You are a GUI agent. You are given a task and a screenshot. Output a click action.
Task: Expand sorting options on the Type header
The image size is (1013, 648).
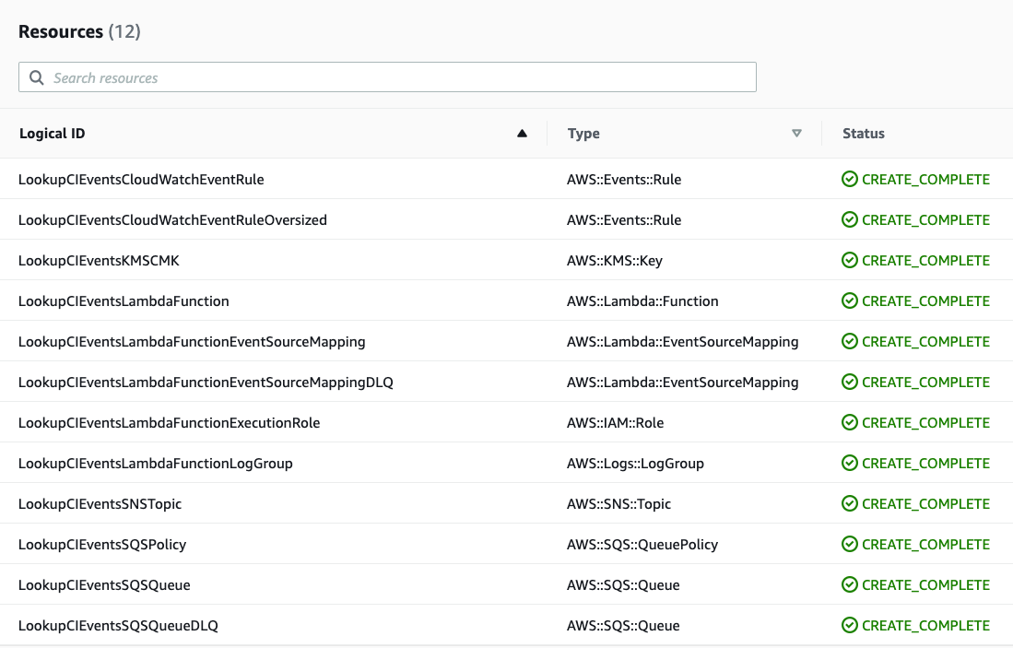(796, 133)
